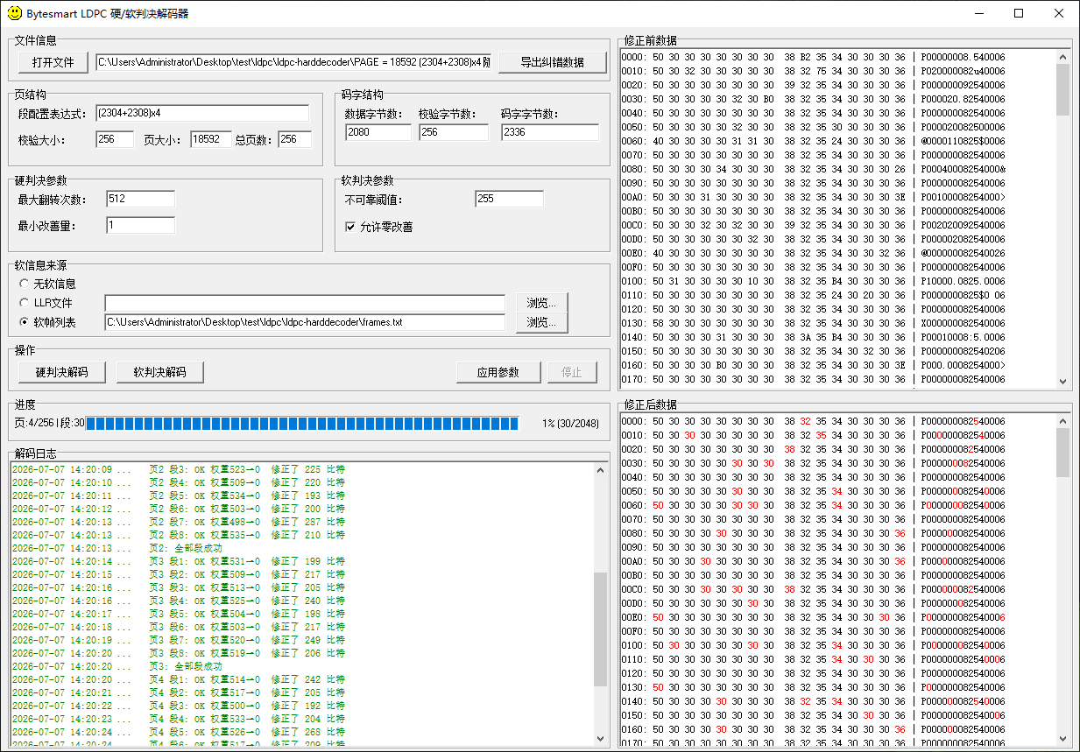Viewport: 1080px width, 752px height.
Task: Click the 段配置表达式 input field
Action: click(x=202, y=113)
